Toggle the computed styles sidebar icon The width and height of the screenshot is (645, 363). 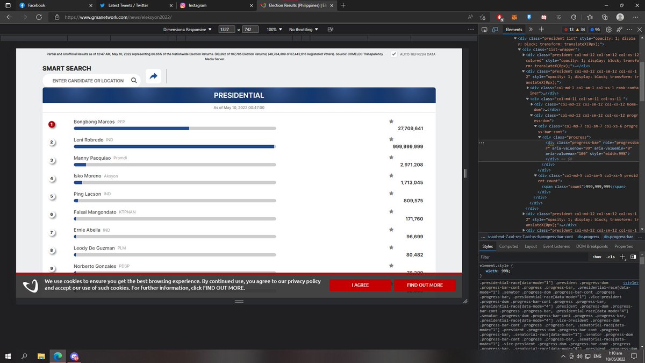[633, 257]
